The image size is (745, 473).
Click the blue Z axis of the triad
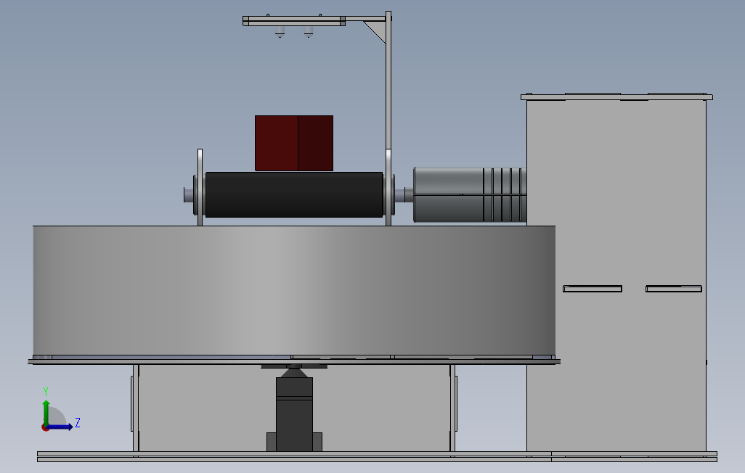(60, 427)
